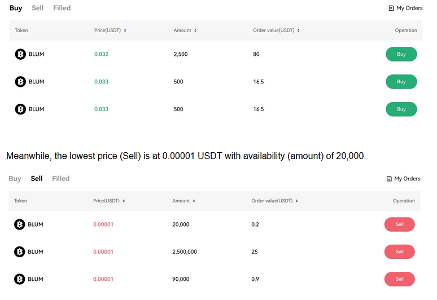Switch to Buy tab in lower panel
Viewport: 437px width, 300px height.
(15, 178)
